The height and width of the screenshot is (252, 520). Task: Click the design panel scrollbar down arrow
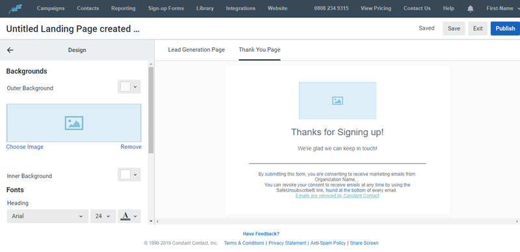click(x=151, y=221)
